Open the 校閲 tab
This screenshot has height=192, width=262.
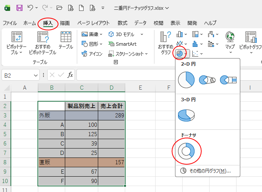[x=159, y=23]
